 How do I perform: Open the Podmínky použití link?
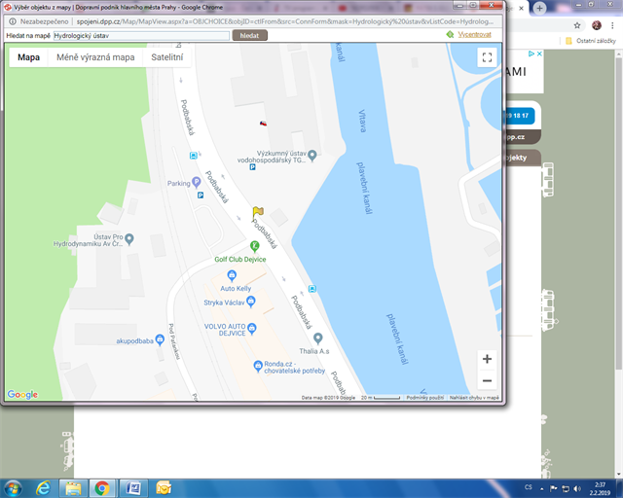(x=424, y=398)
